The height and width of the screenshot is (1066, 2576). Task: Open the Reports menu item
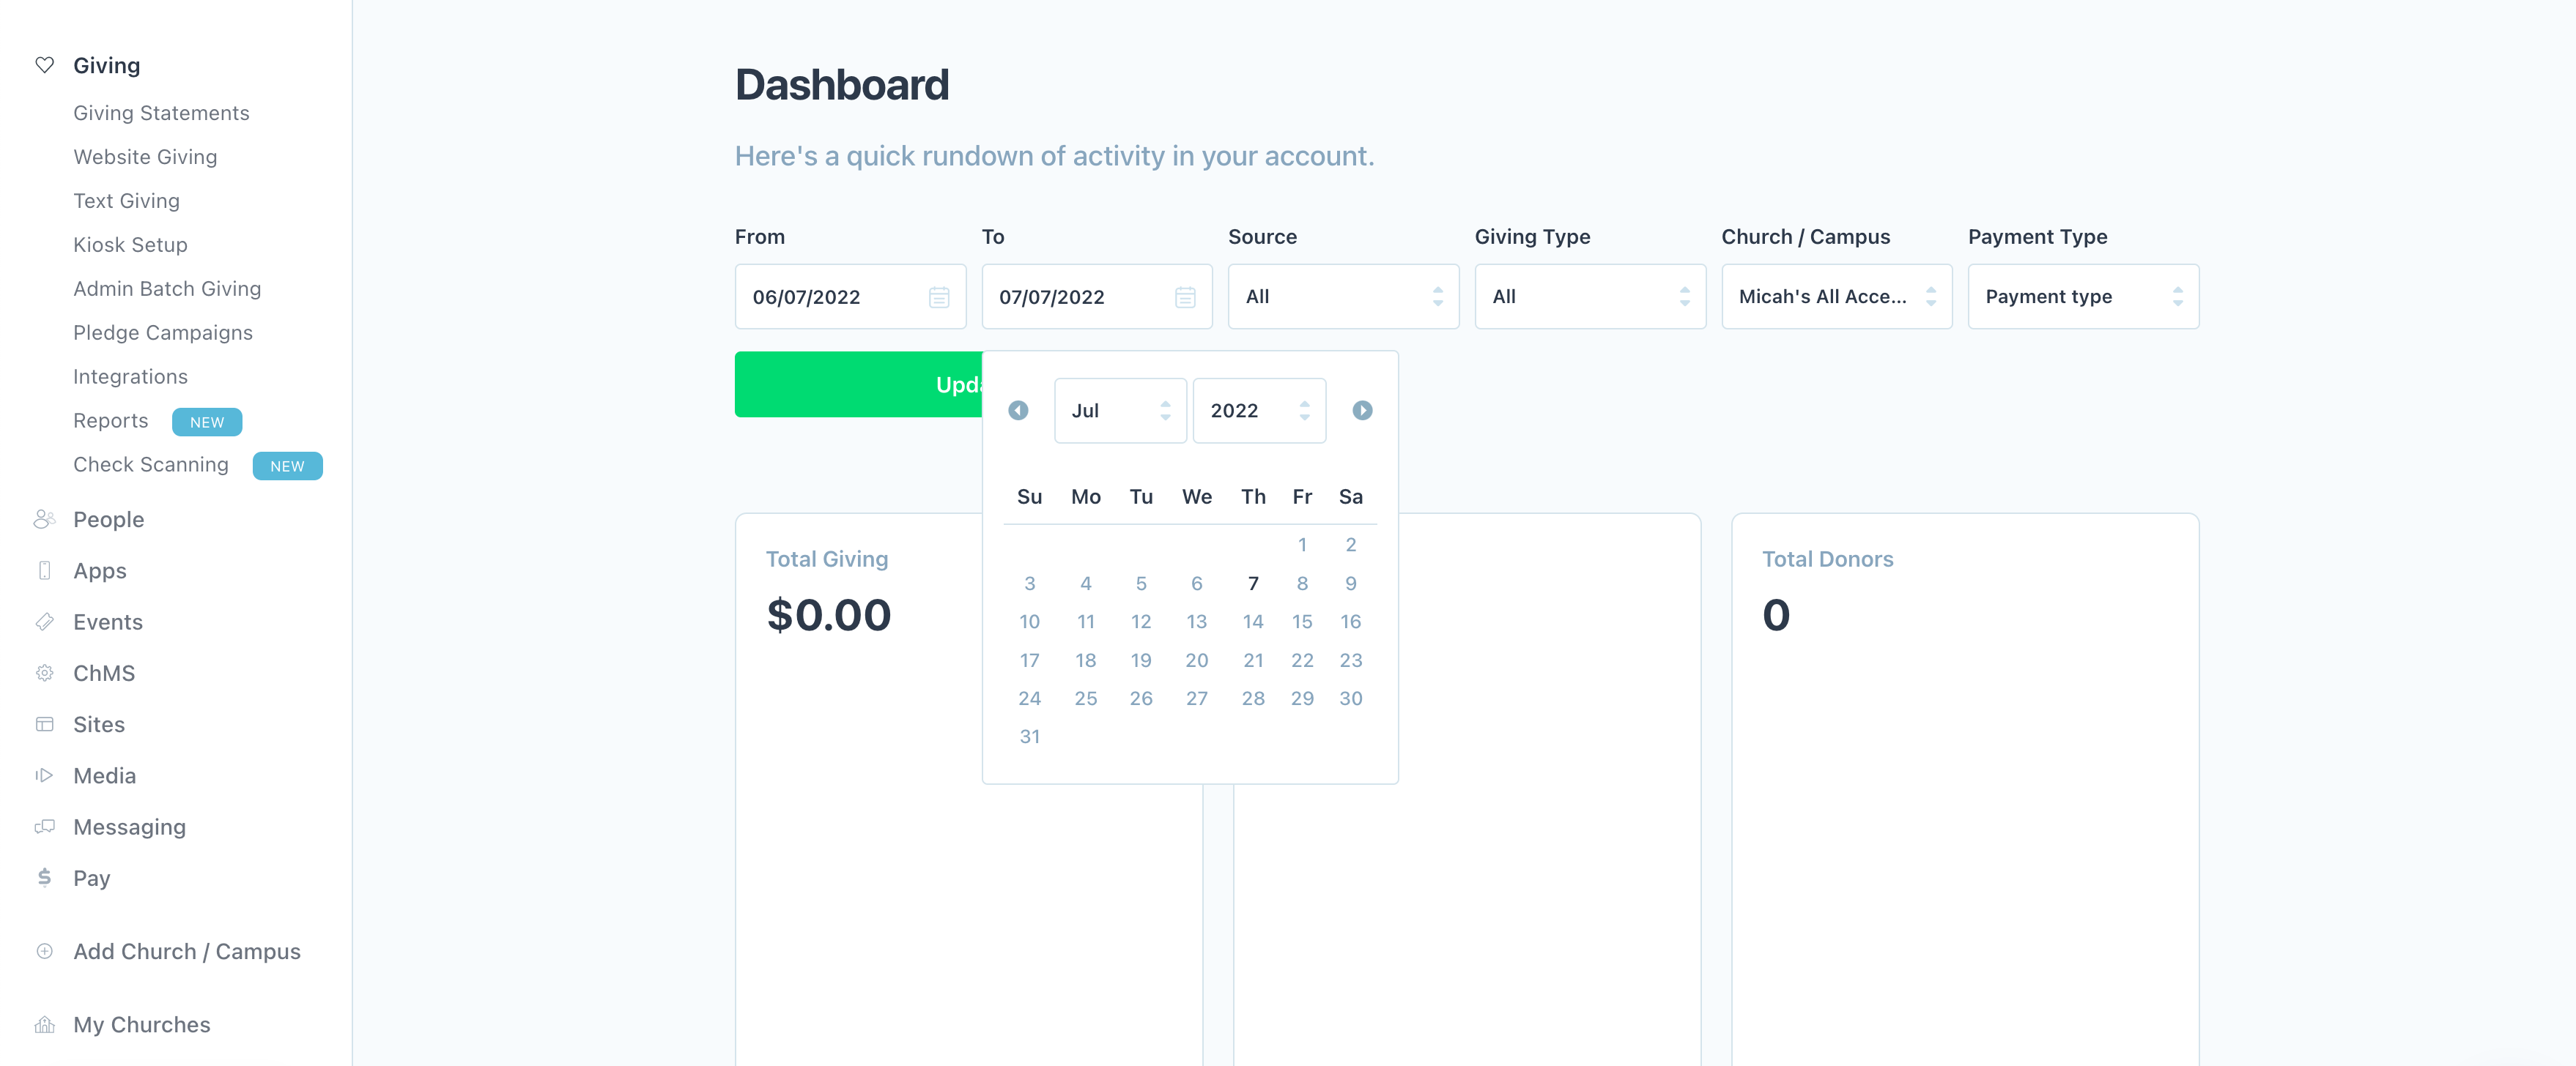(x=111, y=420)
